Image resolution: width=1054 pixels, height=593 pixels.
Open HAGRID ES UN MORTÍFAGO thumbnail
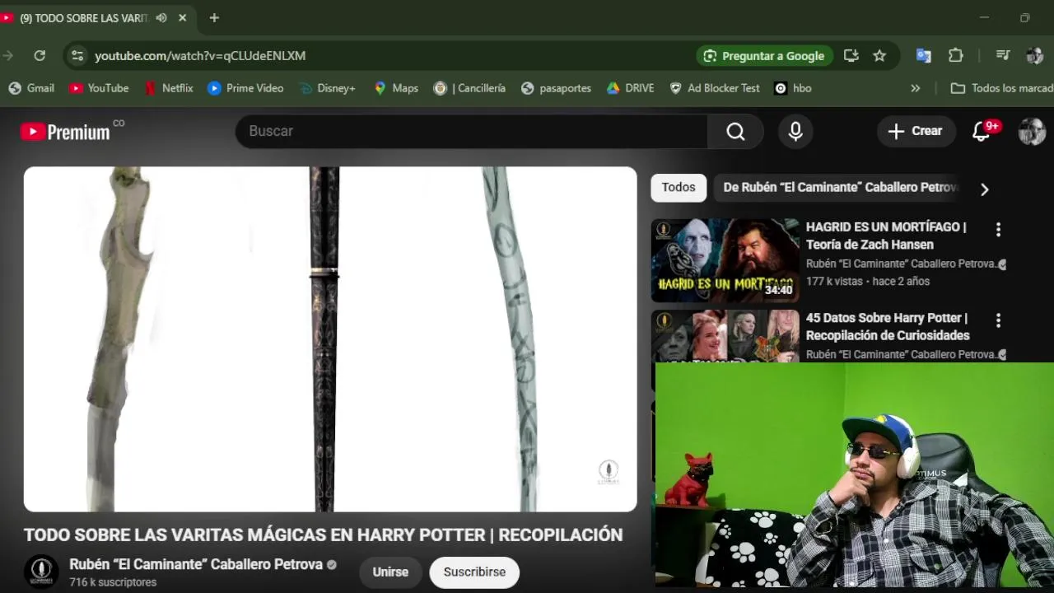(x=725, y=260)
